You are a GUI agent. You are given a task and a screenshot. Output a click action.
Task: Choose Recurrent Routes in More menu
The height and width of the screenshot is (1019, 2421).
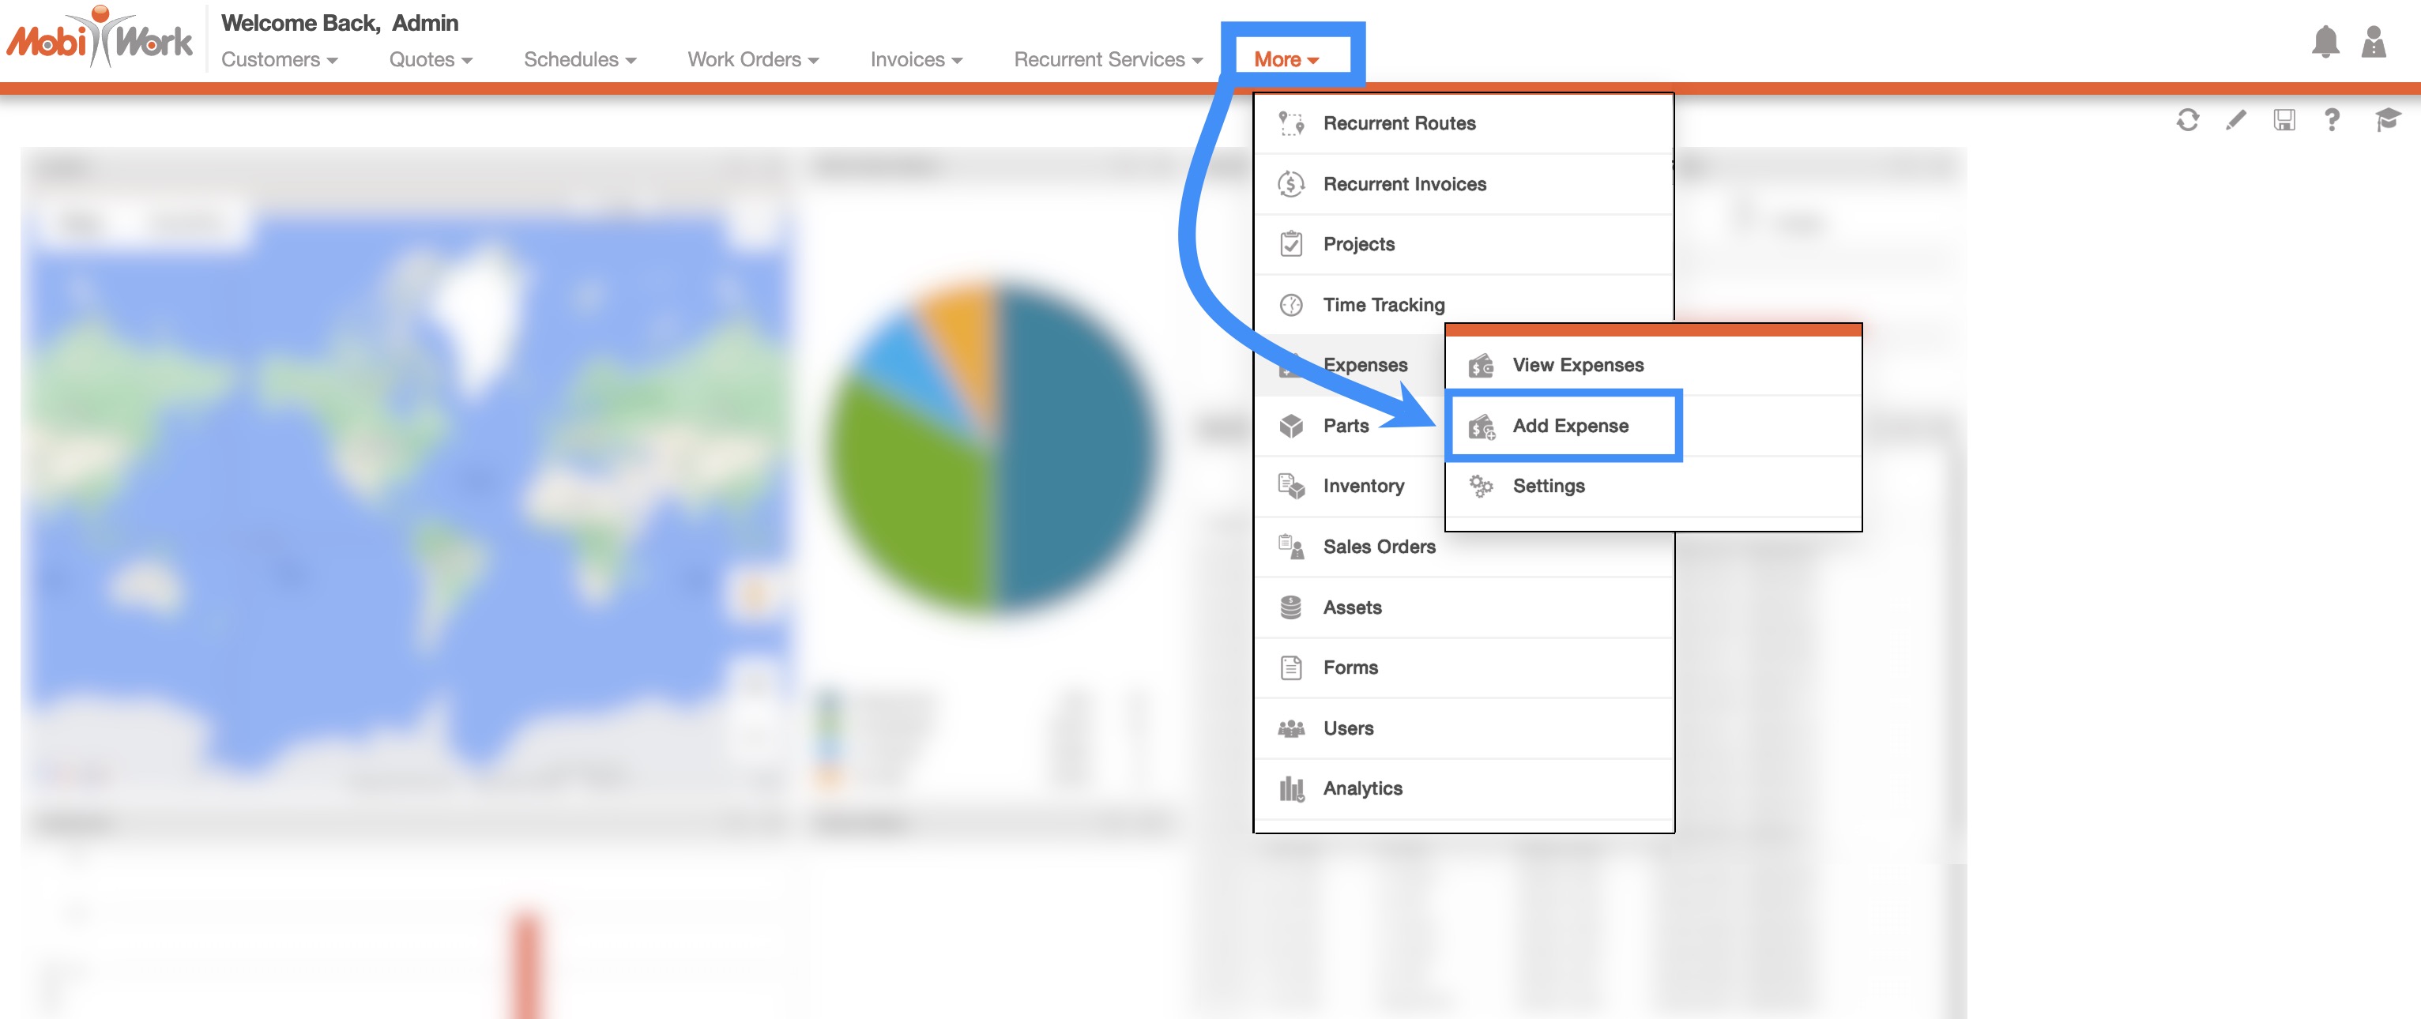[1399, 124]
